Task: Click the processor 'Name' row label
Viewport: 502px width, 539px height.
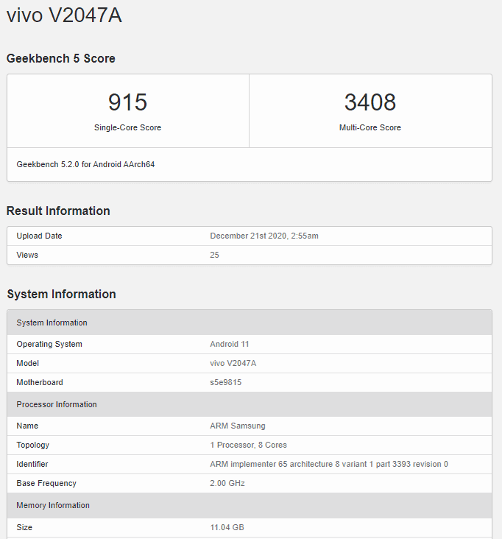Action: point(27,426)
